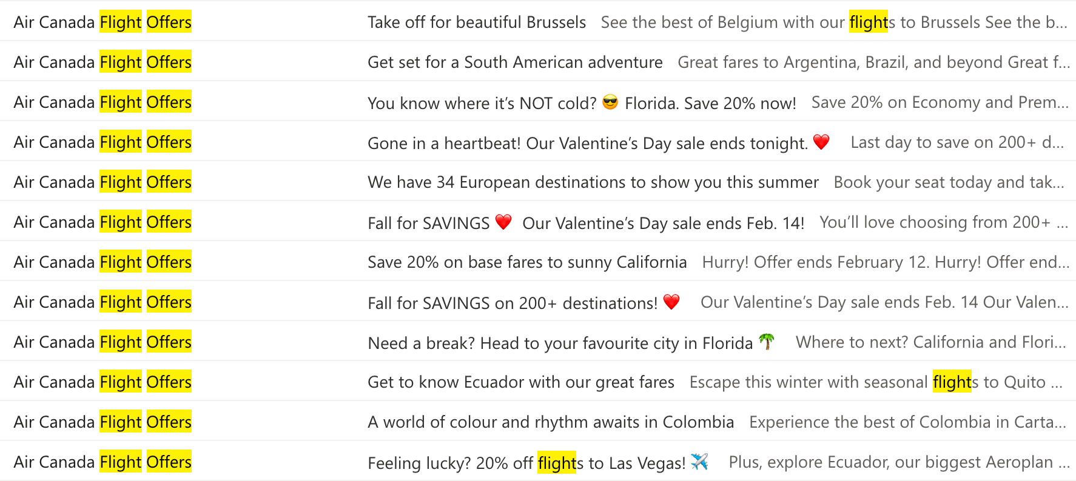Click the sunglasses emoji in the Florida email subject
The image size is (1076, 481).
click(610, 102)
